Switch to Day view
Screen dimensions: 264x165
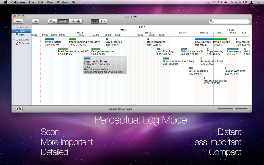(53, 21)
